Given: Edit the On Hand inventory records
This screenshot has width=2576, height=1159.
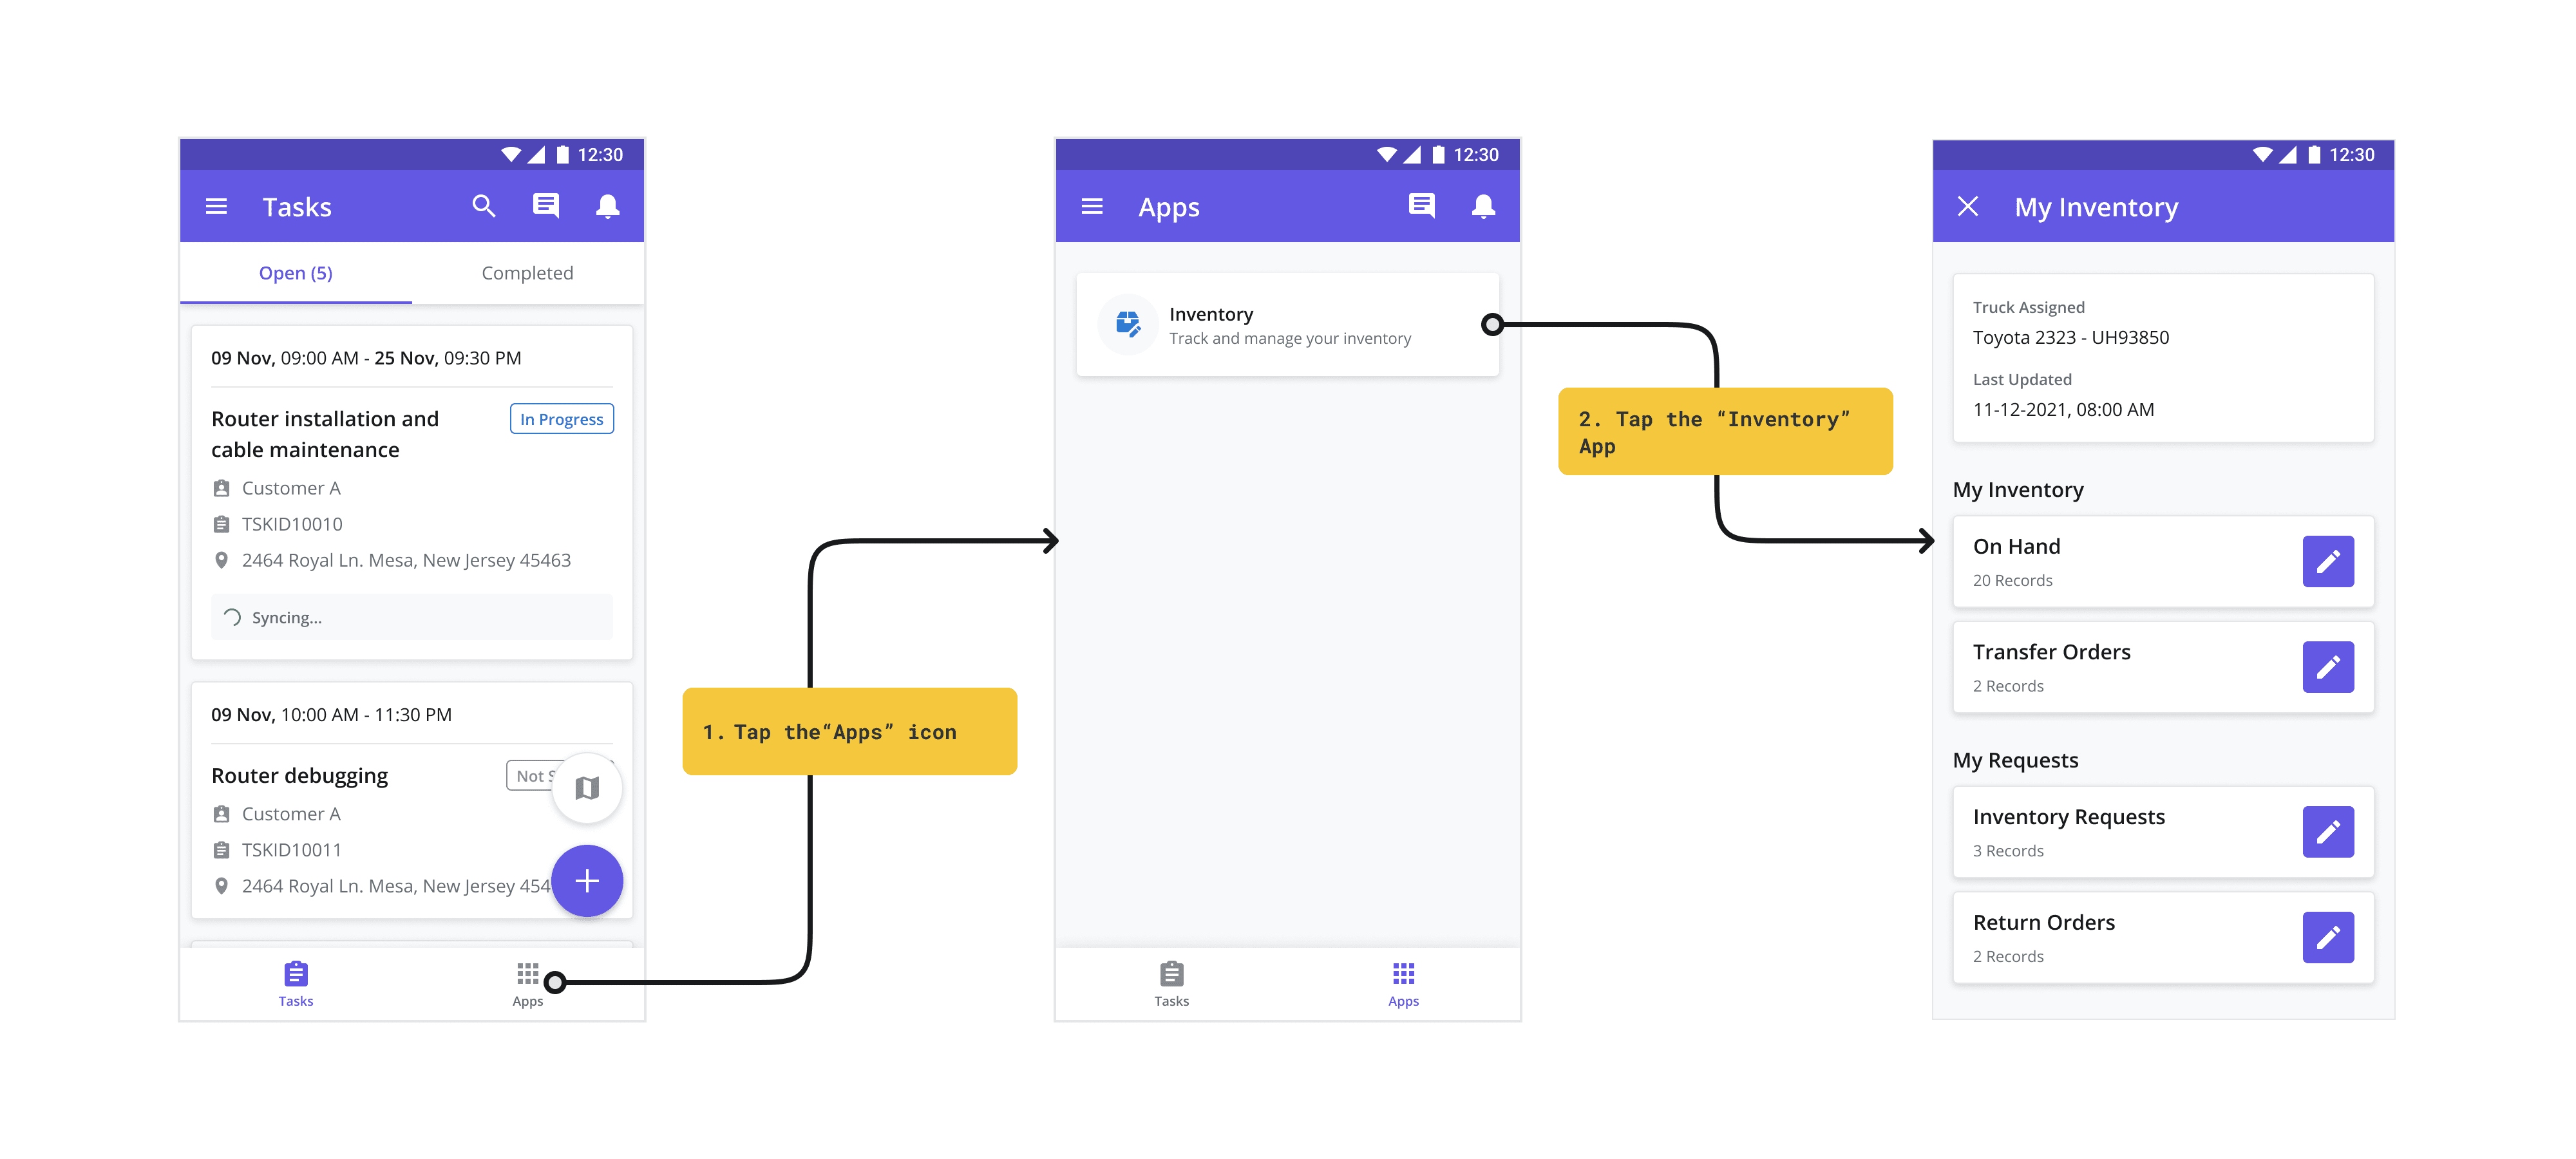Looking at the screenshot, I should 2329,562.
